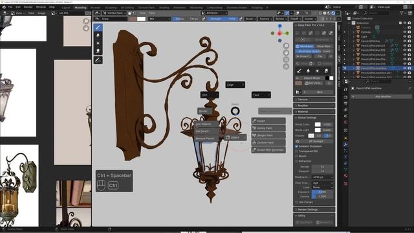This screenshot has width=414, height=233.
Task: Expand the Cylinder item in outliner
Action: coord(354,32)
